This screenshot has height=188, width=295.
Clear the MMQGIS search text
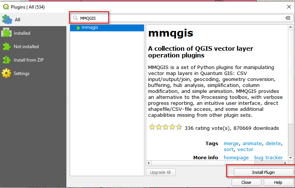[x=288, y=18]
